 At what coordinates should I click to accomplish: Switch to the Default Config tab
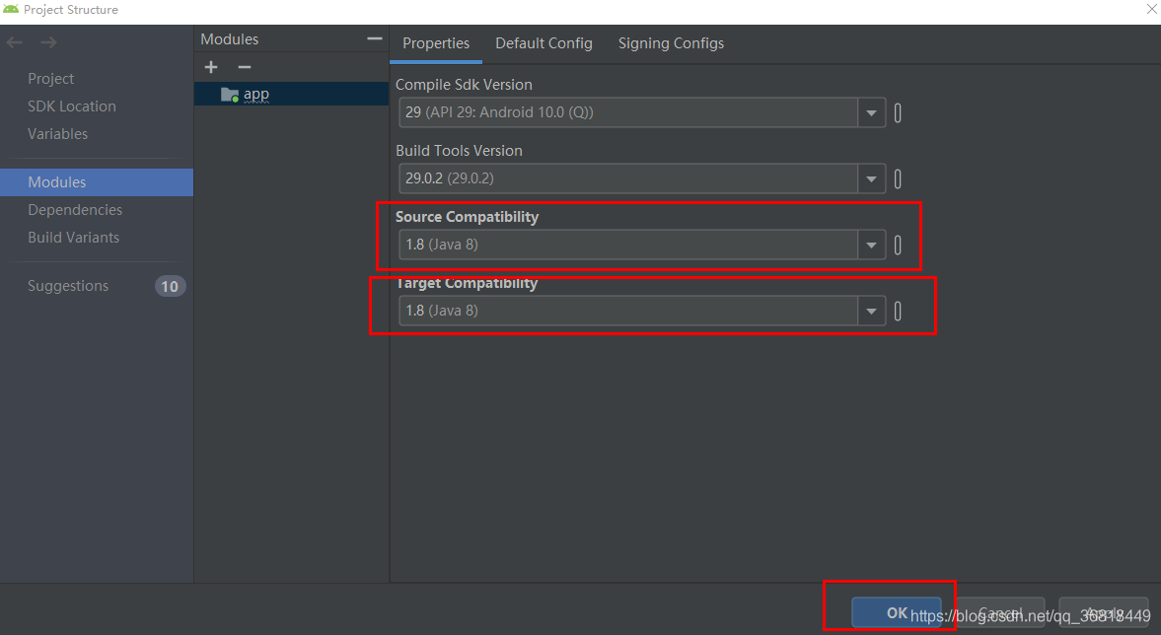pos(544,43)
